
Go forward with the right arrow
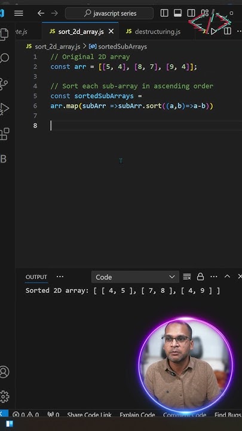coord(54,13)
